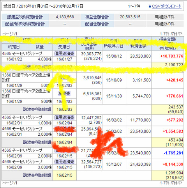Click ページ/1 at the table bottom

click(x=10, y=183)
